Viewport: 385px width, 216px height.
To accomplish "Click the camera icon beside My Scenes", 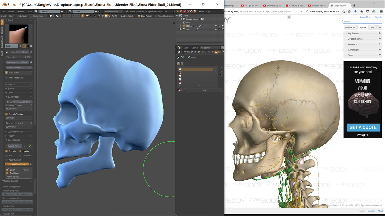I will [380, 33].
